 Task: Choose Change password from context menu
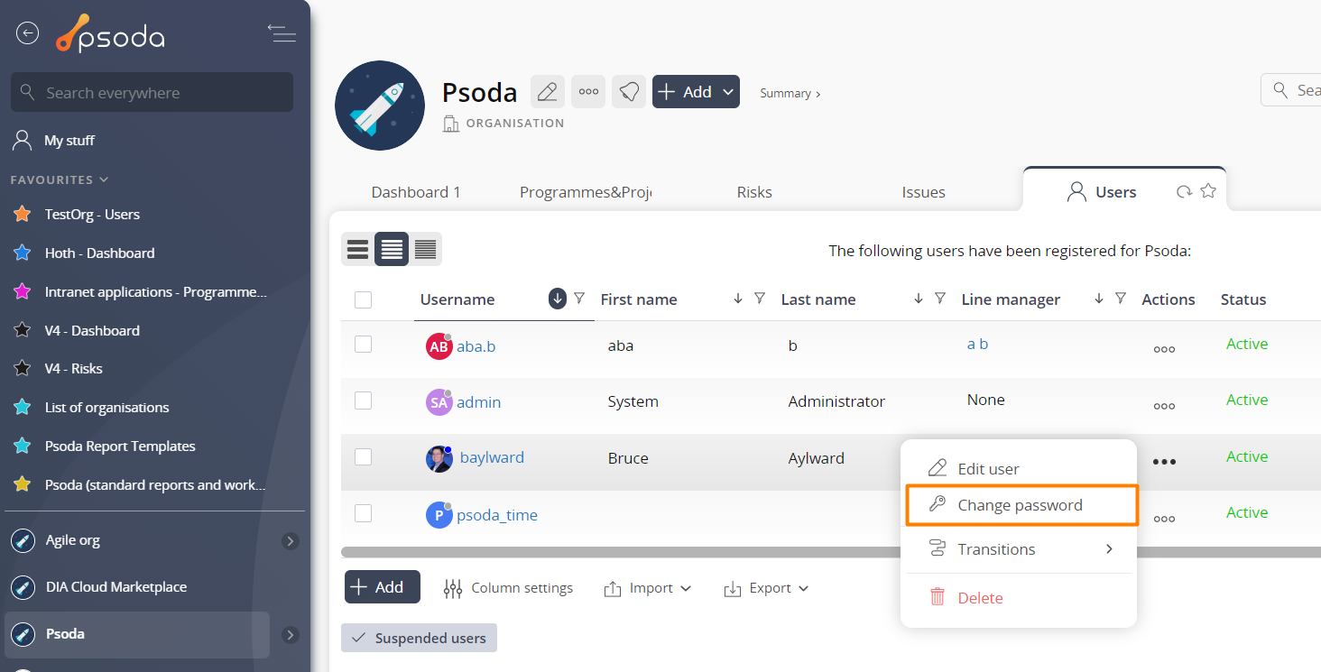pyautogui.click(x=1021, y=505)
